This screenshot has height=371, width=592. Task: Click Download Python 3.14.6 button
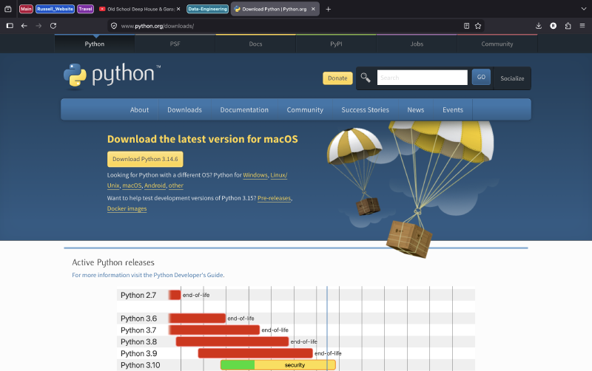click(145, 159)
